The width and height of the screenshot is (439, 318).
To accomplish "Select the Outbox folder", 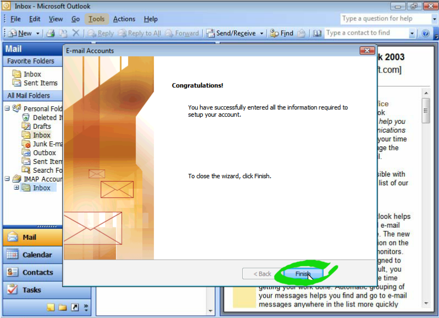I will click(39, 152).
